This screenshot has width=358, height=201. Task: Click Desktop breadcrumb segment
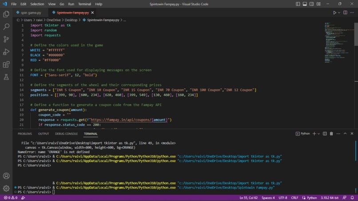(71, 20)
